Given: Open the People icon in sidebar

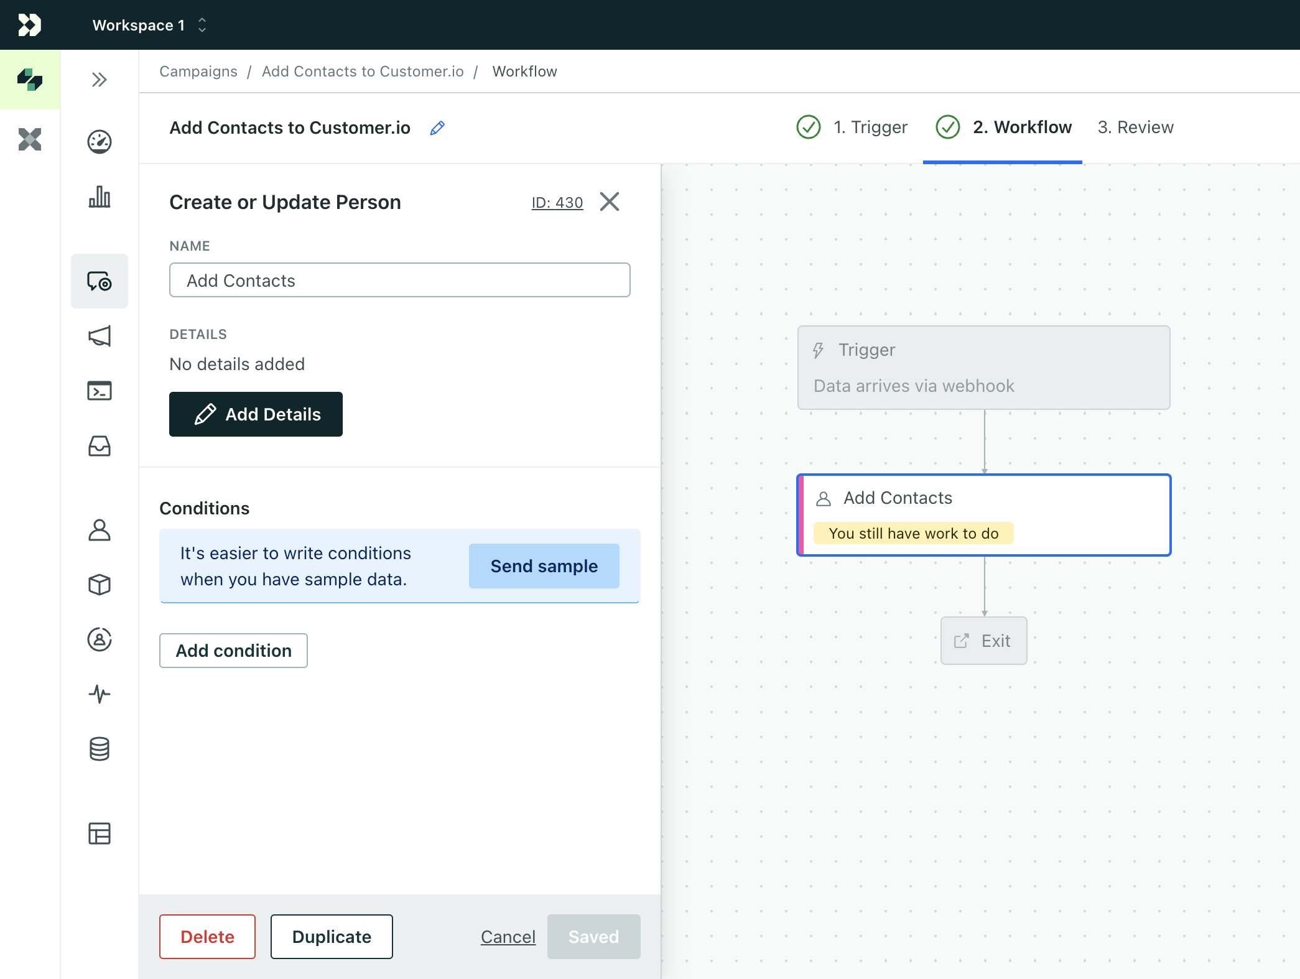Looking at the screenshot, I should pos(100,530).
